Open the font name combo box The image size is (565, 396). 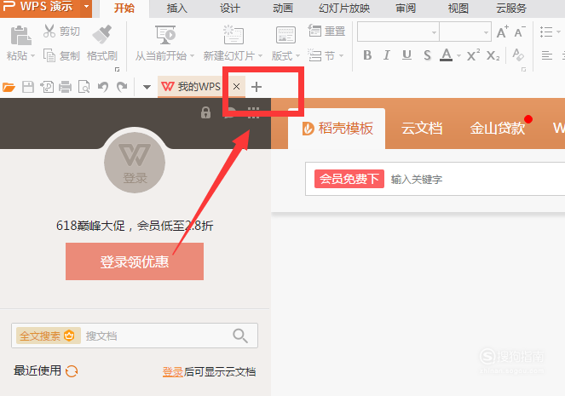tap(398, 32)
